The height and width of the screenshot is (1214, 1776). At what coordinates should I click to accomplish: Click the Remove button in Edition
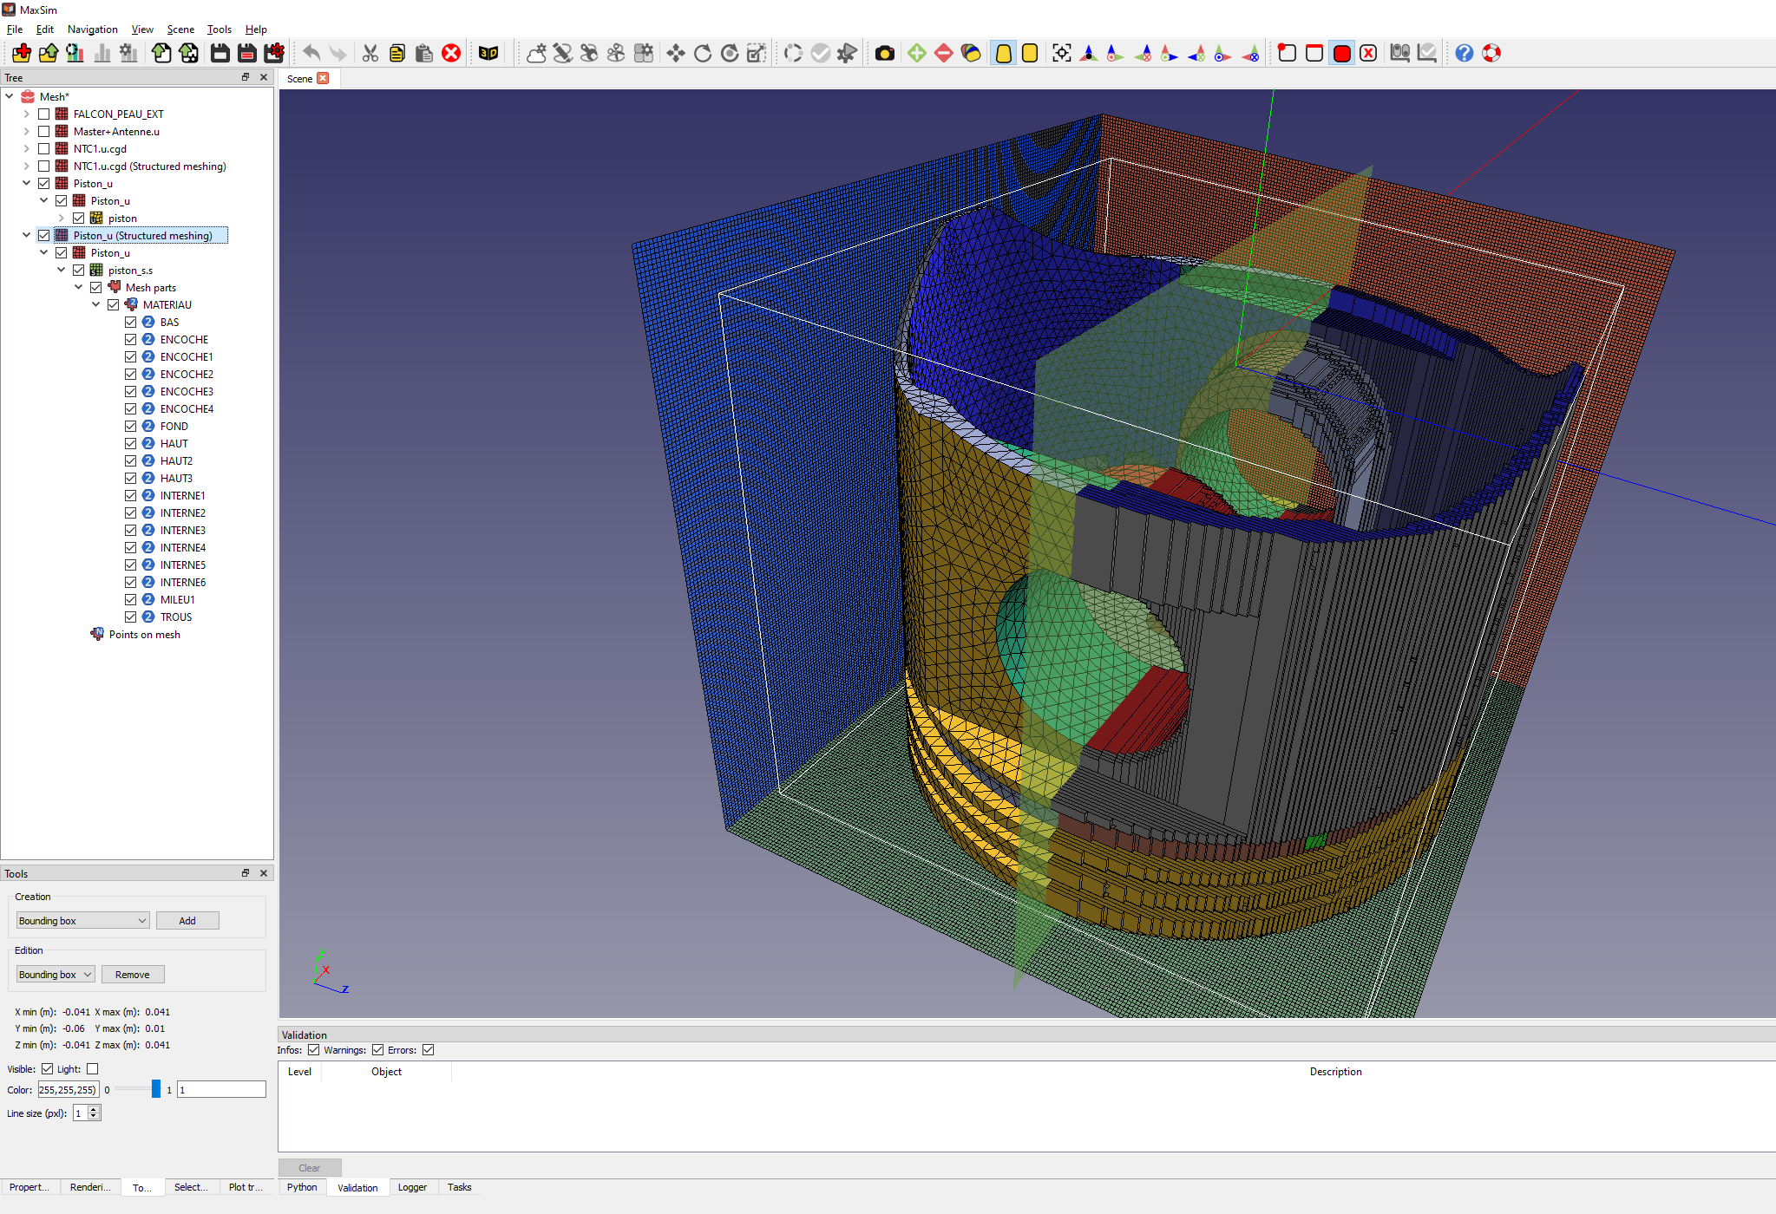(x=133, y=975)
